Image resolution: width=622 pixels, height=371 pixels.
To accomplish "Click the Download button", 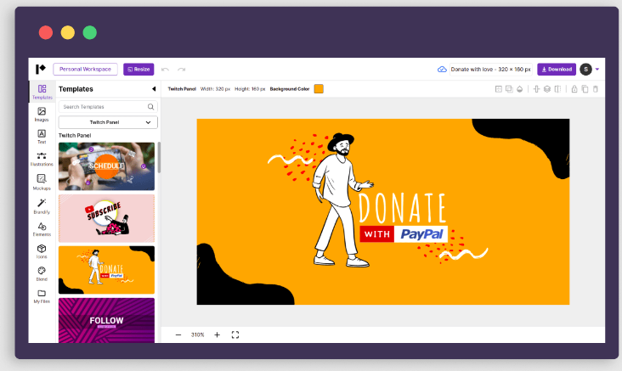I will pos(557,69).
